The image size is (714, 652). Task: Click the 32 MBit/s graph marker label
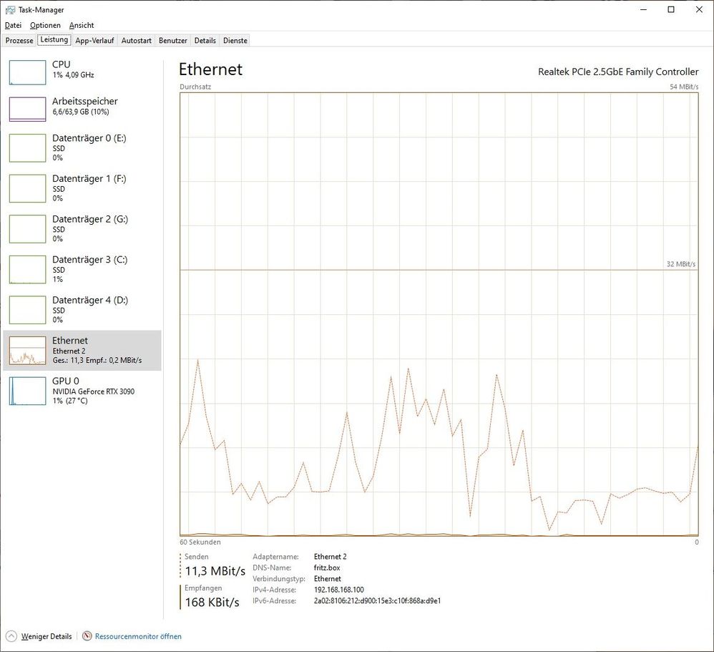pos(681,264)
